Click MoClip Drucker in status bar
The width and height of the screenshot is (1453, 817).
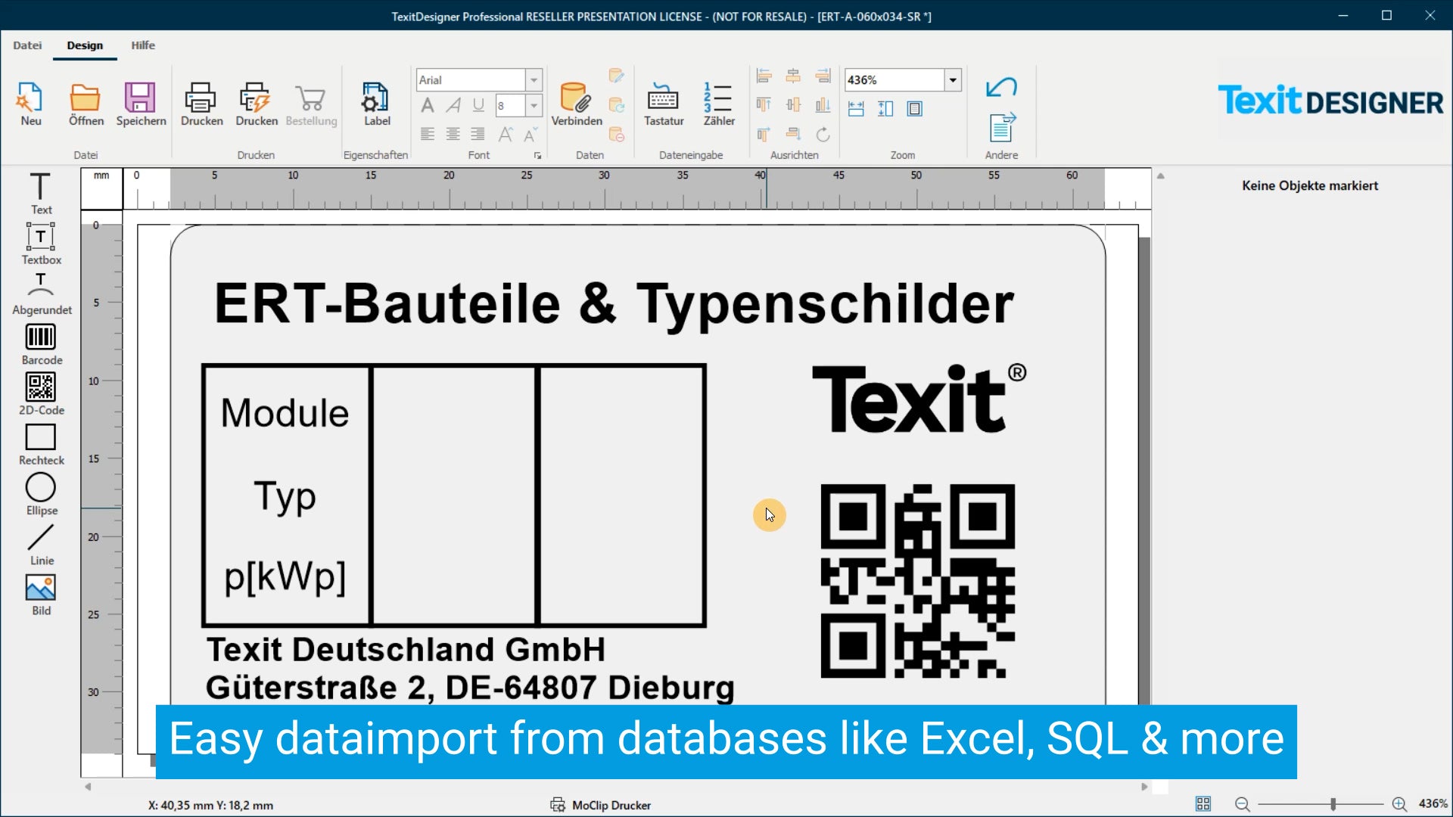[601, 805]
